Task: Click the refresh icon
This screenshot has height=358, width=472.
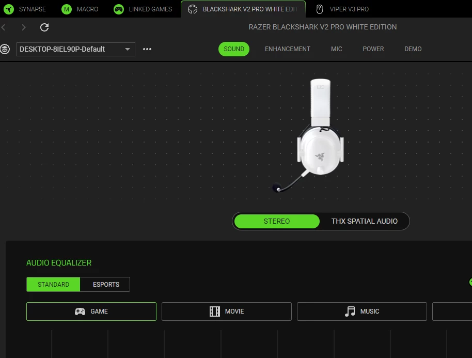Action: (x=44, y=27)
